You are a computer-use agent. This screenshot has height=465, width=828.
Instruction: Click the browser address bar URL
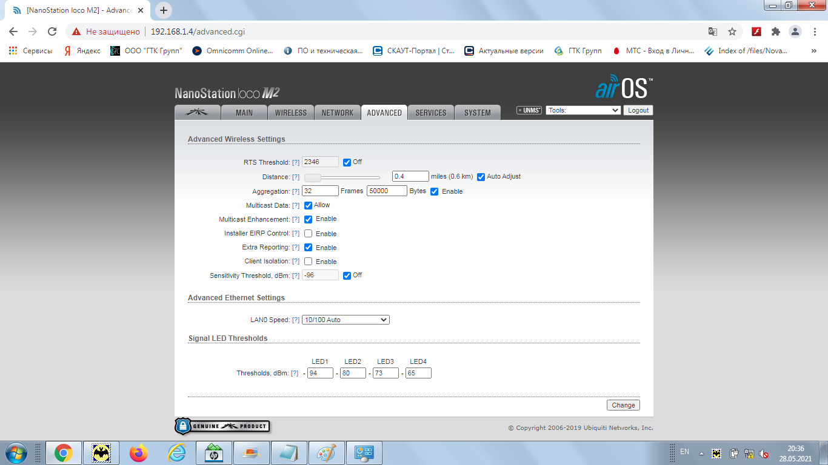tap(198, 31)
